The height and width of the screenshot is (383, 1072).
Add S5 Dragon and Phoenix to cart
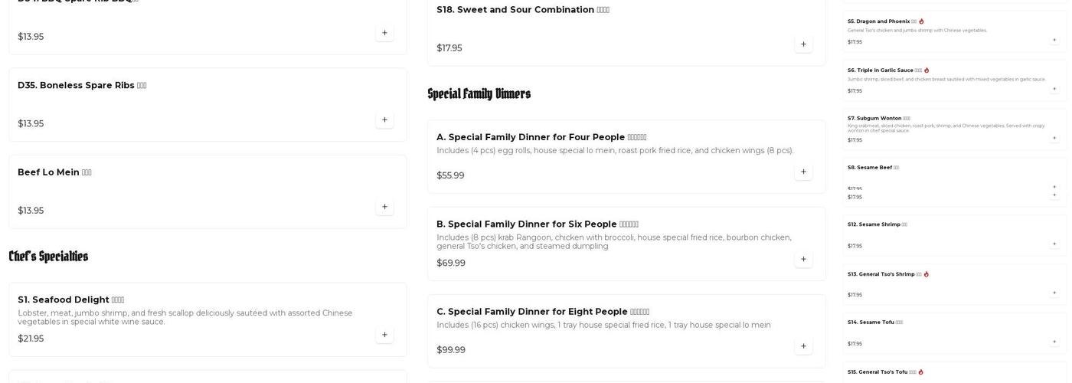click(x=1054, y=40)
